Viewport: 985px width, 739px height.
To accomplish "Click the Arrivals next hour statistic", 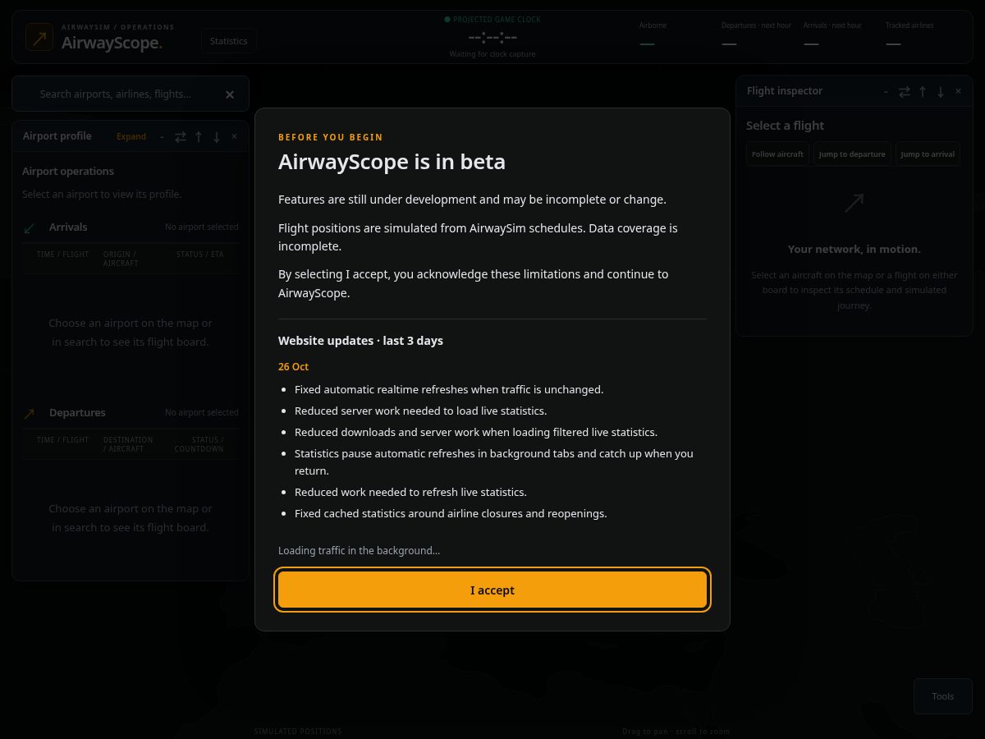I will pos(832,34).
